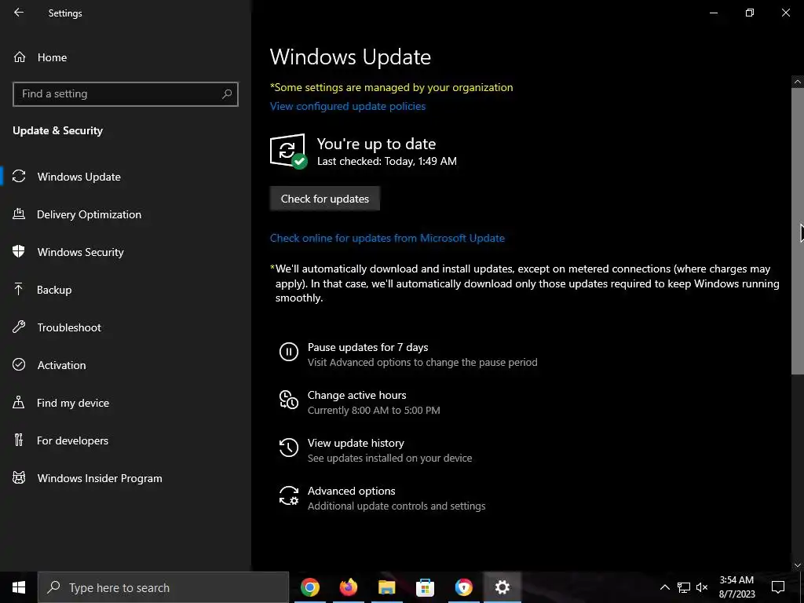Open Microsoft Store from the taskbar
The width and height of the screenshot is (804, 603).
425,587
